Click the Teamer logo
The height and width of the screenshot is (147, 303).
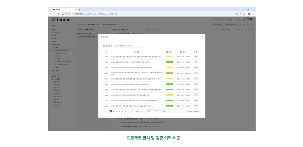click(62, 19)
